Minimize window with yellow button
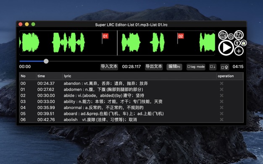The width and height of the screenshot is (263, 164). (x=27, y=24)
